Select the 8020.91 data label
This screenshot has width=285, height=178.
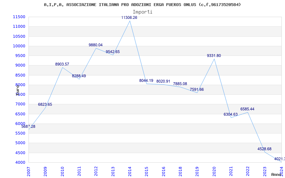(x=163, y=81)
